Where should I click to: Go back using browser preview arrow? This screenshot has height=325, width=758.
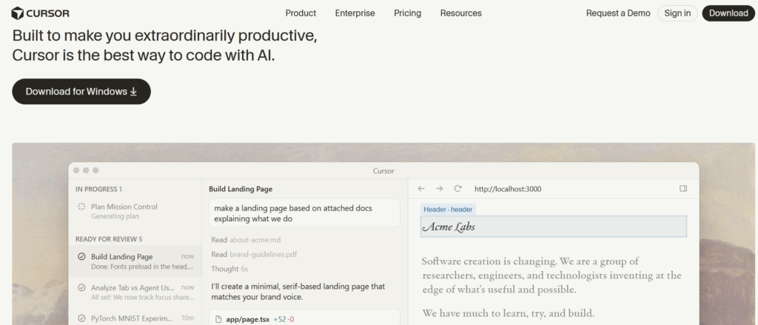point(421,188)
